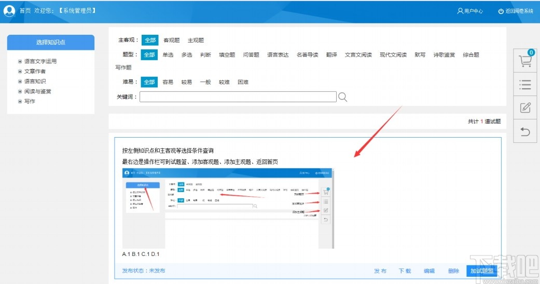Viewport: 540px width, 284px height.
Task: Filter question type 问答题
Action: [x=251, y=55]
